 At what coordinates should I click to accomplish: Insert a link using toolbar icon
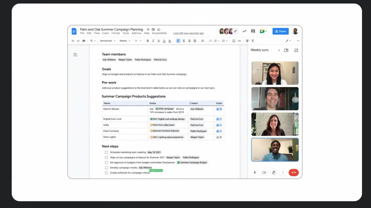(239, 41)
